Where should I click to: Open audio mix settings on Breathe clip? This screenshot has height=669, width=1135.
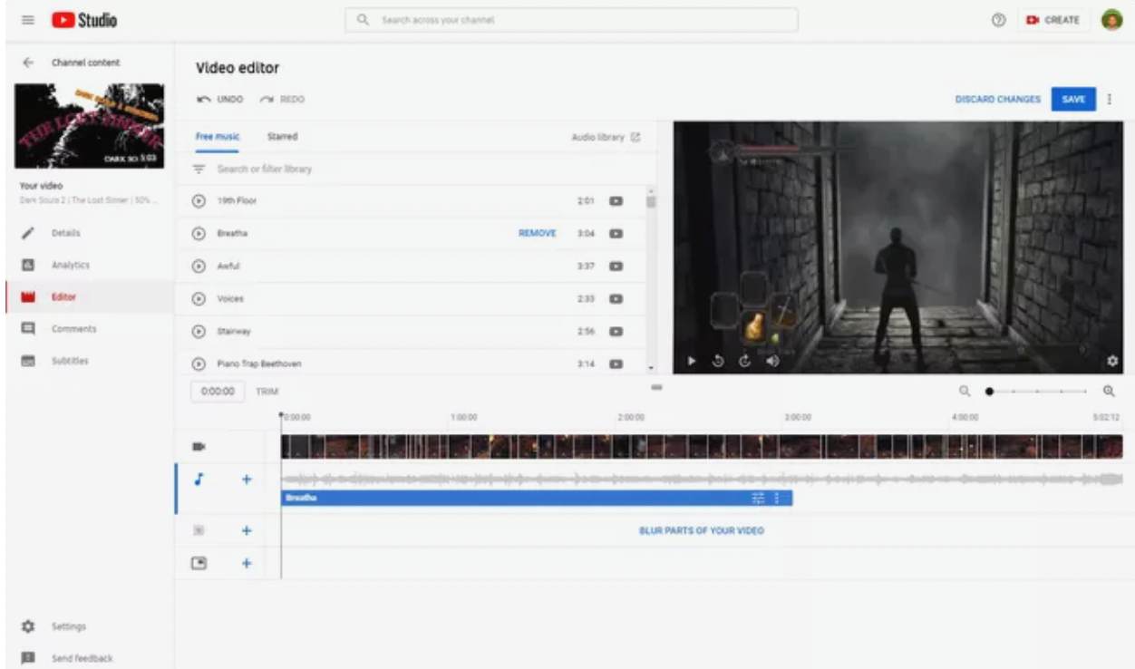point(758,499)
